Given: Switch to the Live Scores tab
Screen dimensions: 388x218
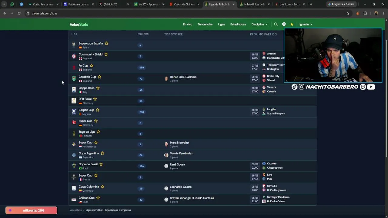Looking at the screenshot, I should [290, 4].
